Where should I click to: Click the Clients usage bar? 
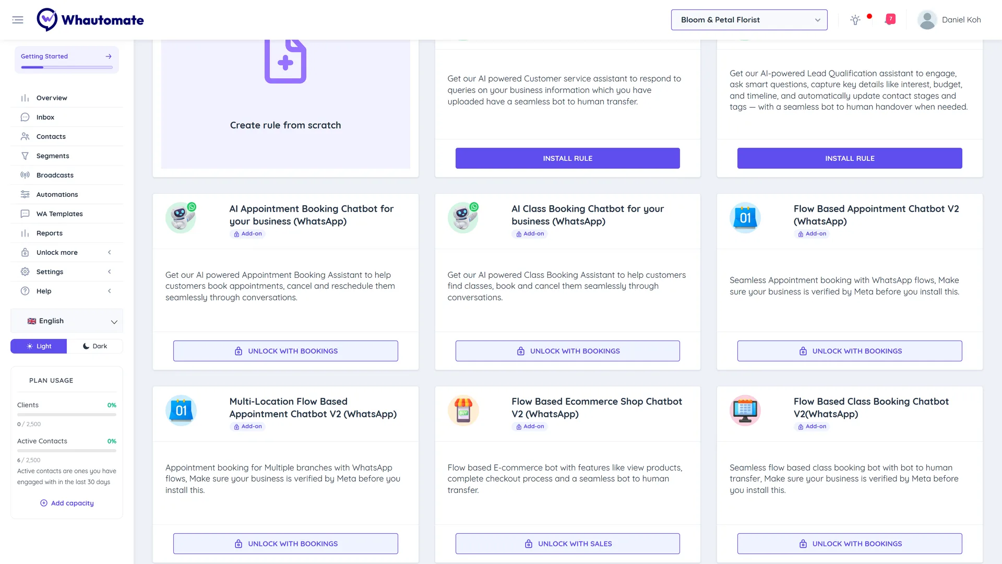(x=67, y=415)
